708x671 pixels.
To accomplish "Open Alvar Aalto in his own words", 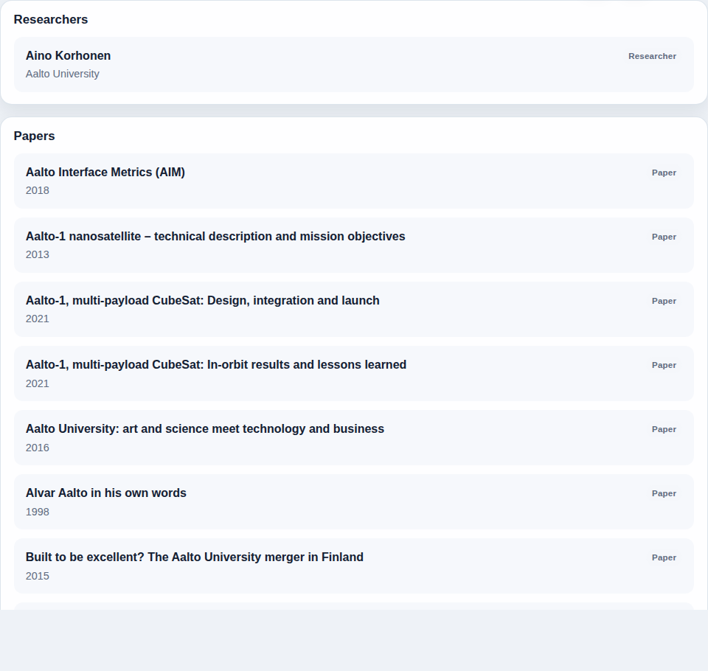I will 353,501.
